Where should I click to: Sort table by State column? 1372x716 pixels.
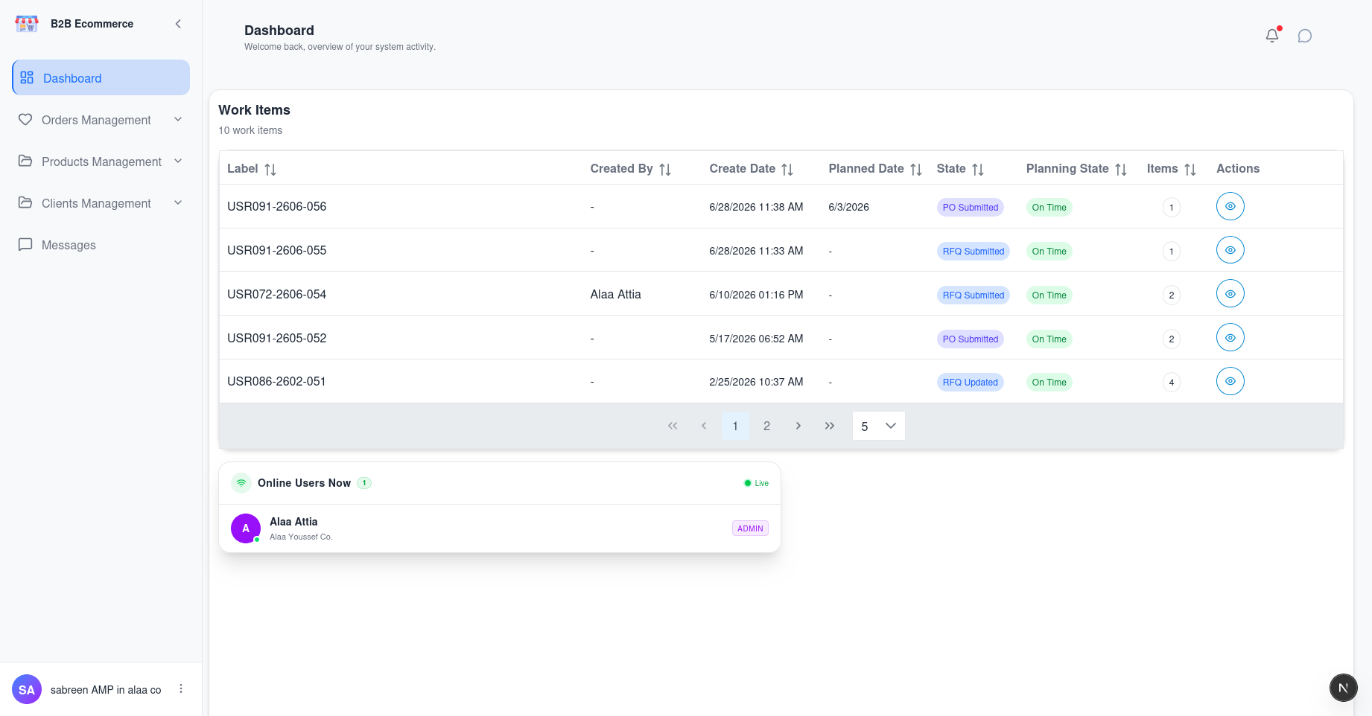click(978, 170)
